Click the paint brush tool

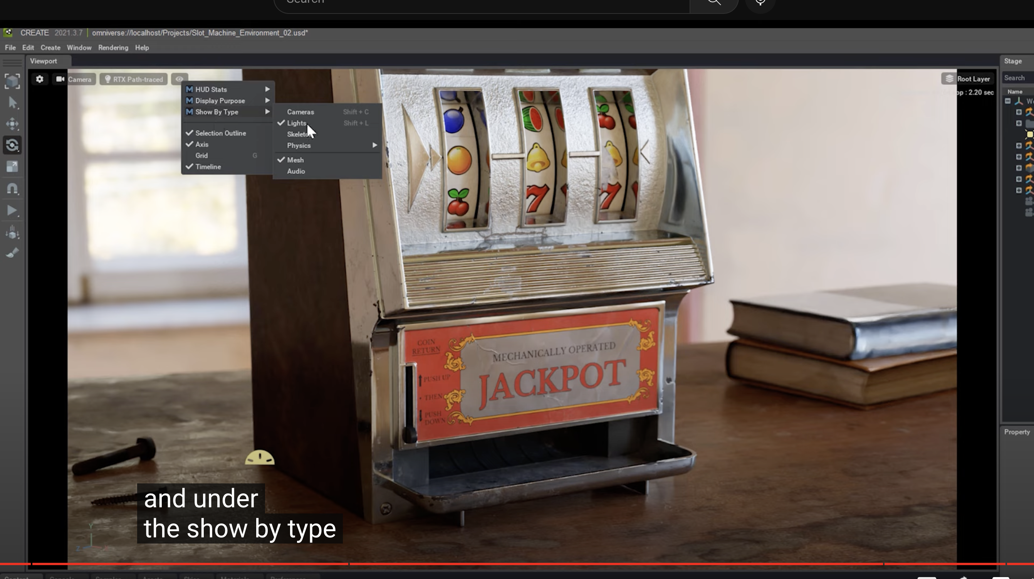[12, 253]
